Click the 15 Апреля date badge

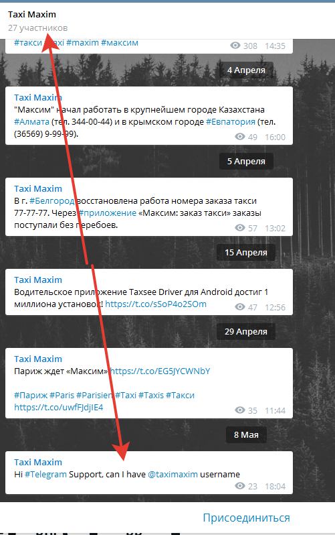pos(246,253)
